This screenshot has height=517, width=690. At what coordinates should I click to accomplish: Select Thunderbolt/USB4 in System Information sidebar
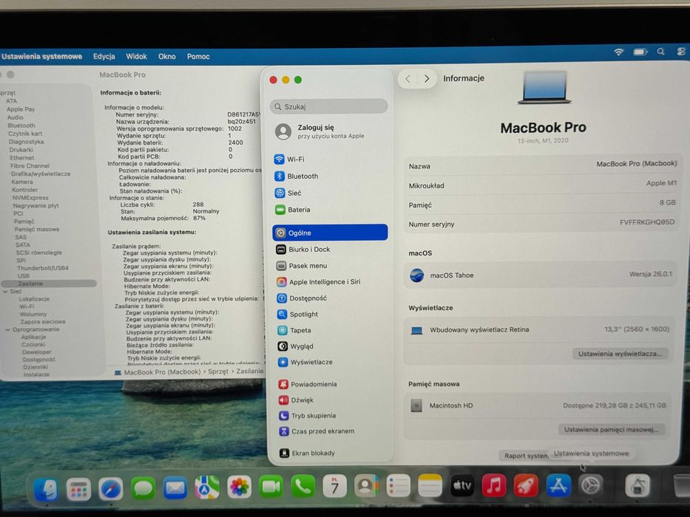(x=43, y=267)
